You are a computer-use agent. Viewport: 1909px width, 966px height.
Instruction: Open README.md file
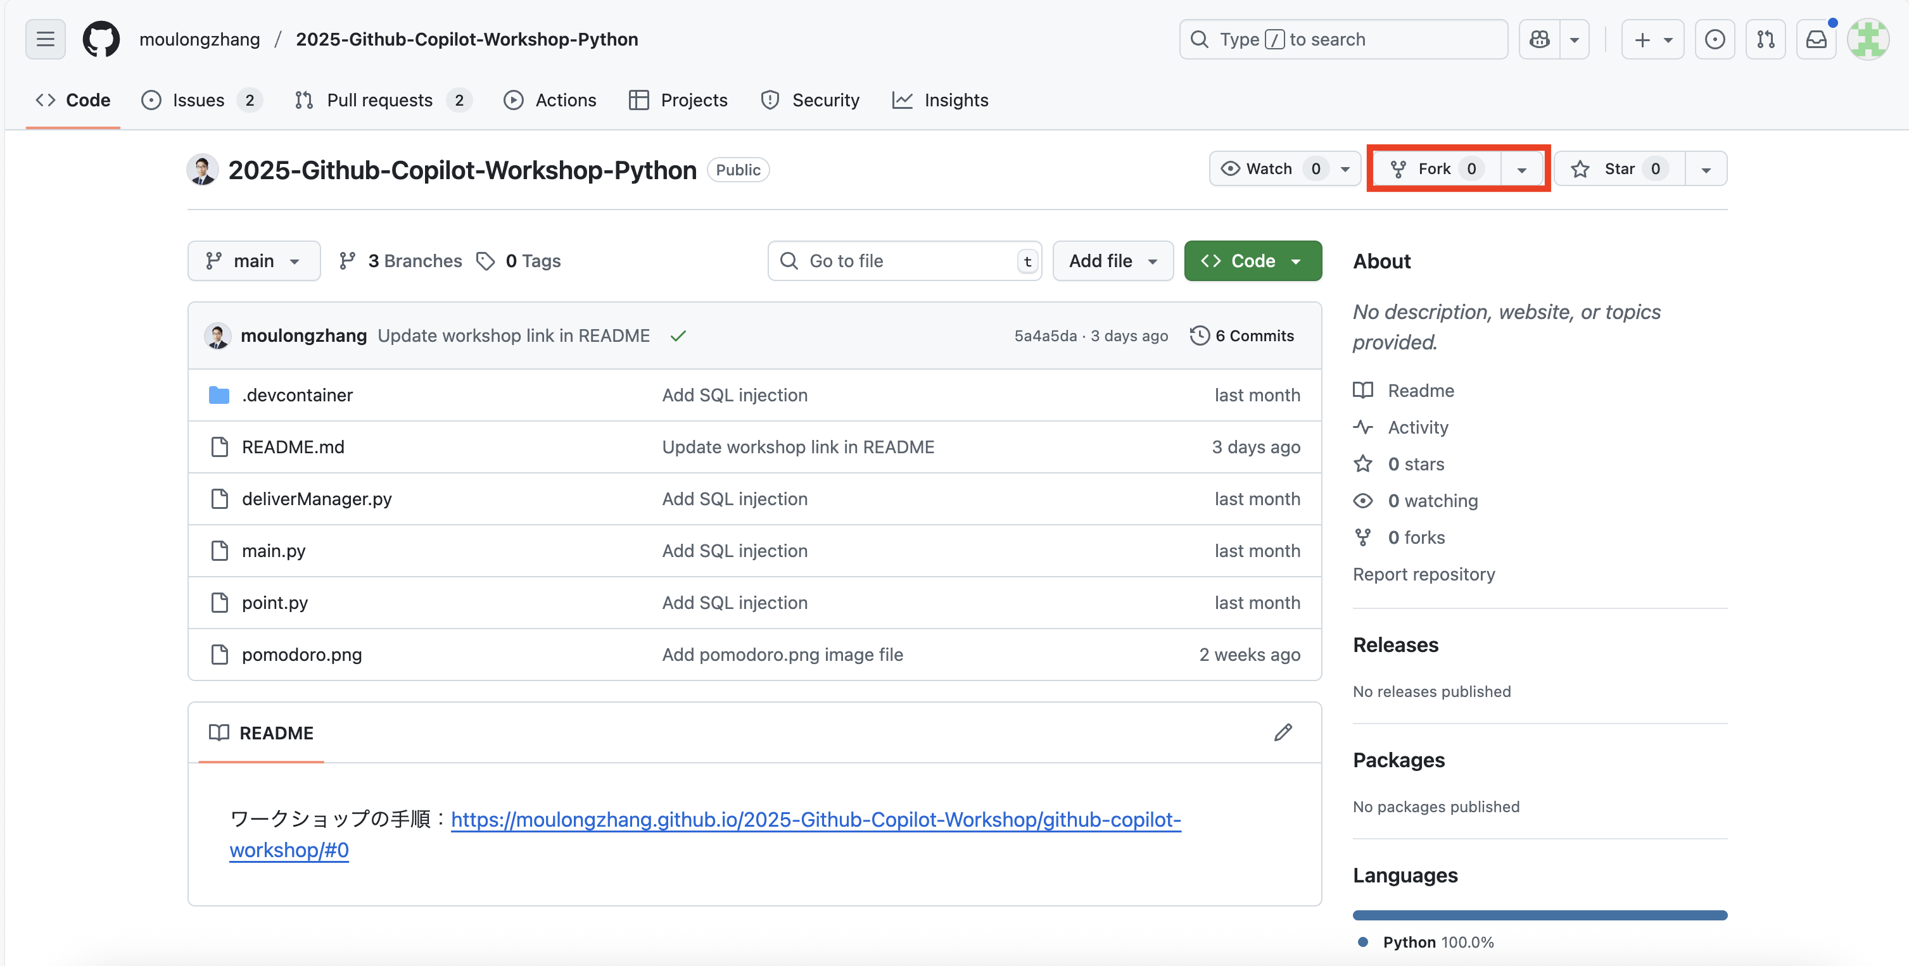[x=293, y=447]
